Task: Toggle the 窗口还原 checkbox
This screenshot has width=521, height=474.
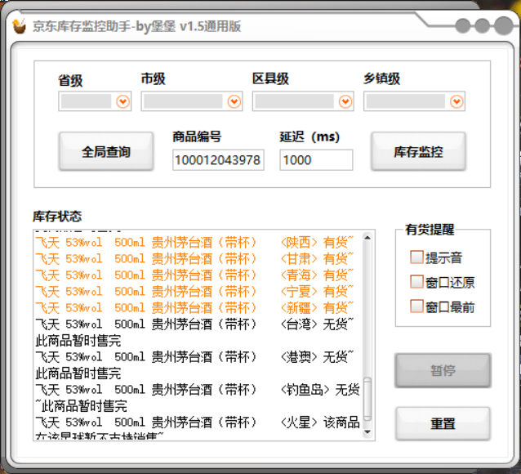Action: coord(416,282)
